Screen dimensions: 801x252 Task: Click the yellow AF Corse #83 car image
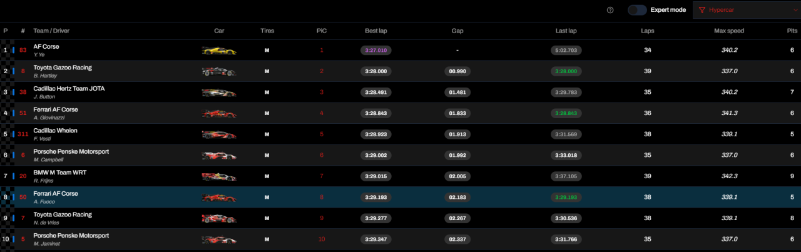click(219, 51)
